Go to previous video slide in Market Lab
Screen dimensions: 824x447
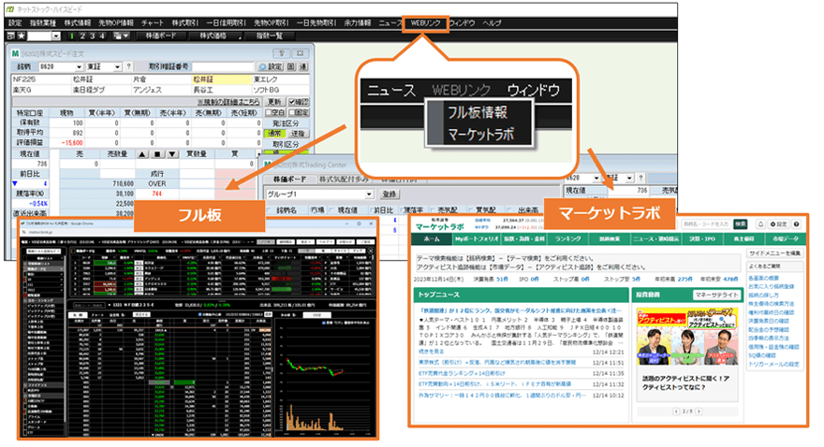(676, 411)
